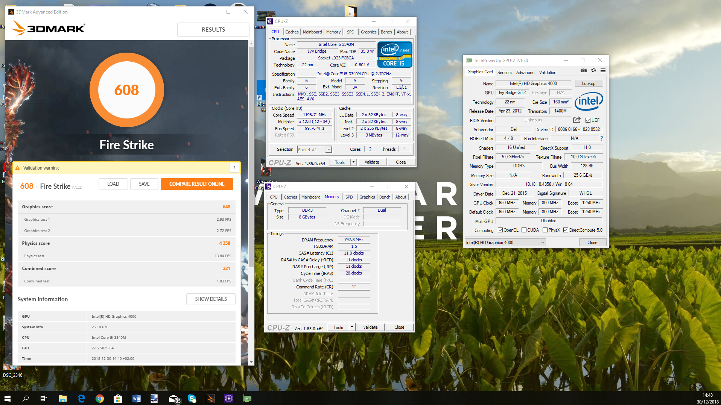The image size is (721, 405).
Task: Open the validation warning help question mark
Action: 234,168
